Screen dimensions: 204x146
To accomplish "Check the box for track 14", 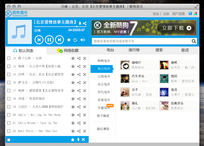I will tap(9, 66).
